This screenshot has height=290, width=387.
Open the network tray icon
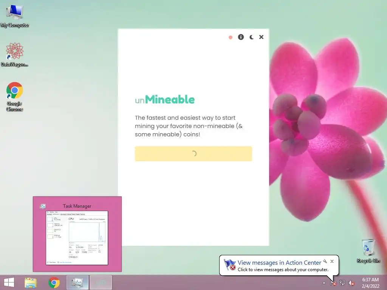tap(342, 283)
